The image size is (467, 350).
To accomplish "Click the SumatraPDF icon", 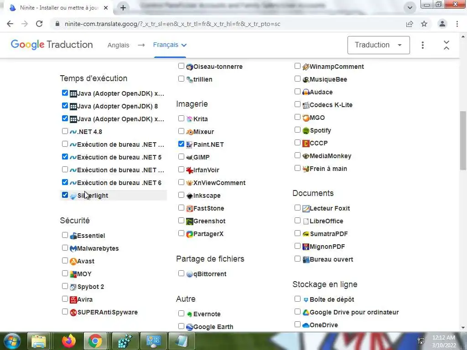I will (x=306, y=234).
